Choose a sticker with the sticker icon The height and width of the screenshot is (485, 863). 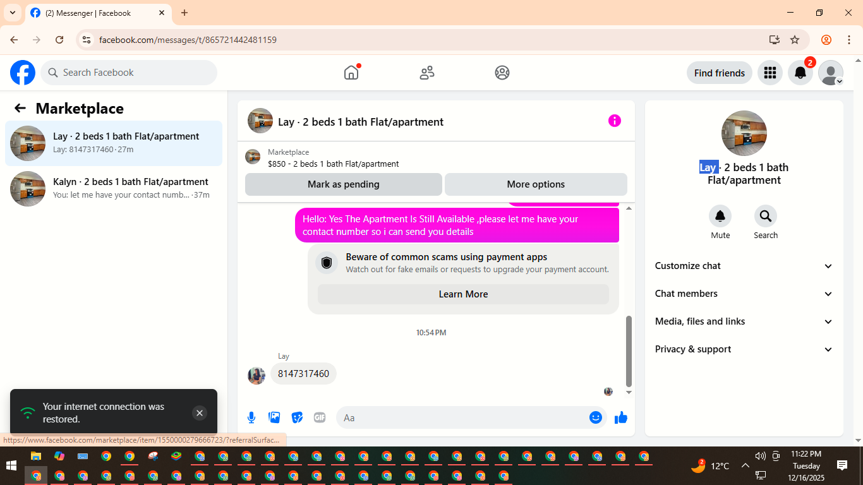(297, 417)
